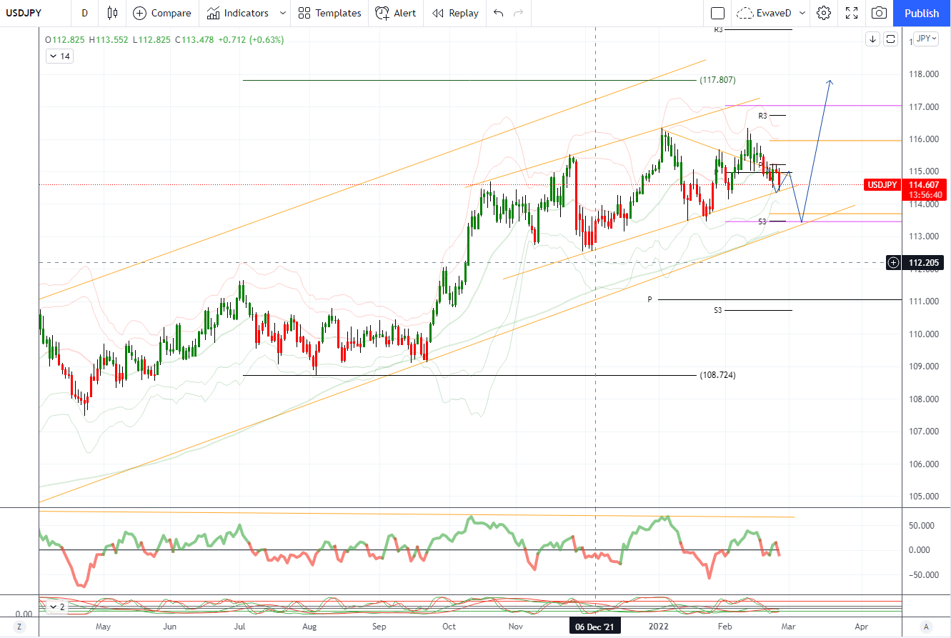Open the candlestick chart style selector
This screenshot has width=951, height=638.
pyautogui.click(x=111, y=13)
